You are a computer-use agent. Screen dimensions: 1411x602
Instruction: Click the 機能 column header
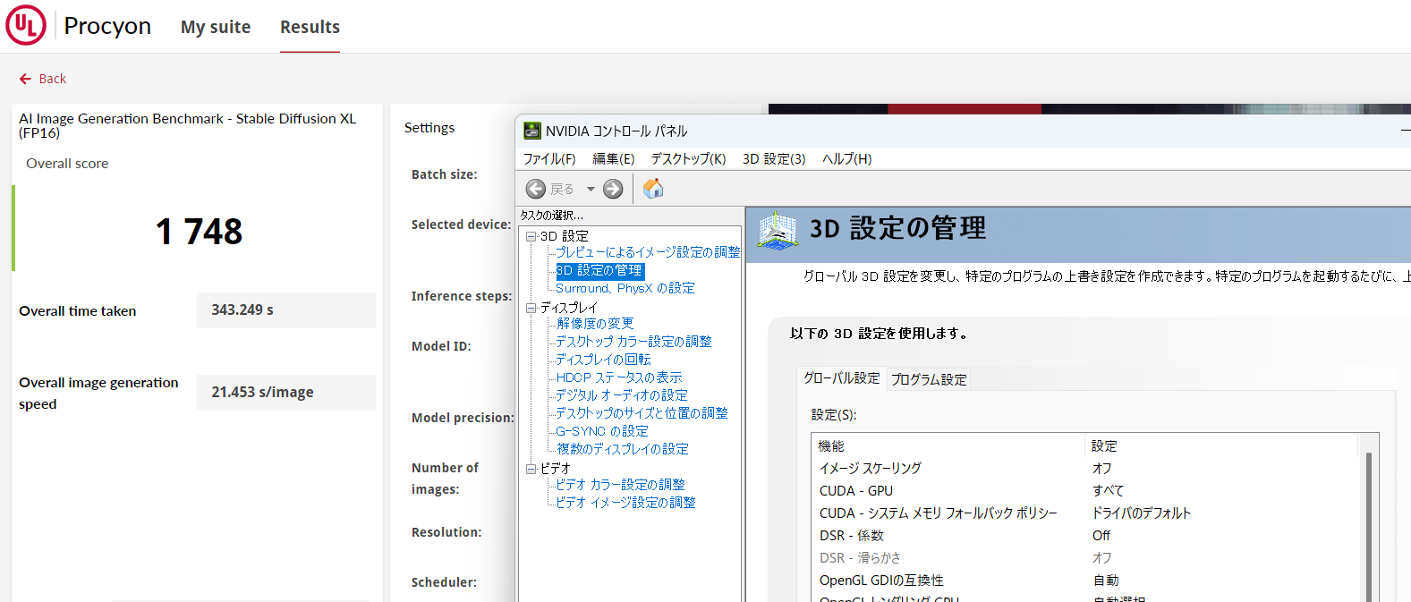pos(948,445)
